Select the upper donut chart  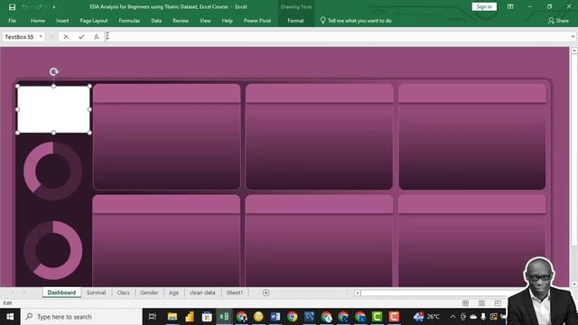pyautogui.click(x=52, y=171)
